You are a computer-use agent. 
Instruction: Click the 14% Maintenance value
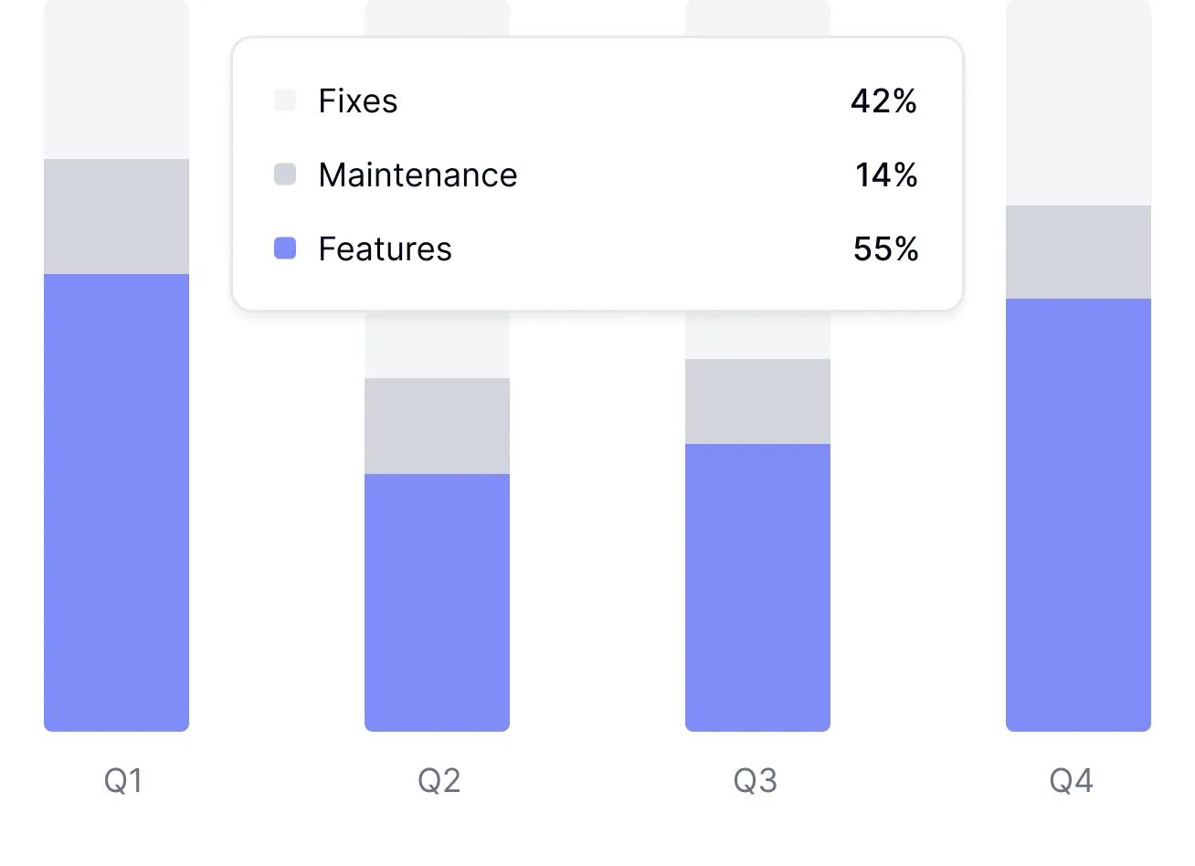point(886,174)
